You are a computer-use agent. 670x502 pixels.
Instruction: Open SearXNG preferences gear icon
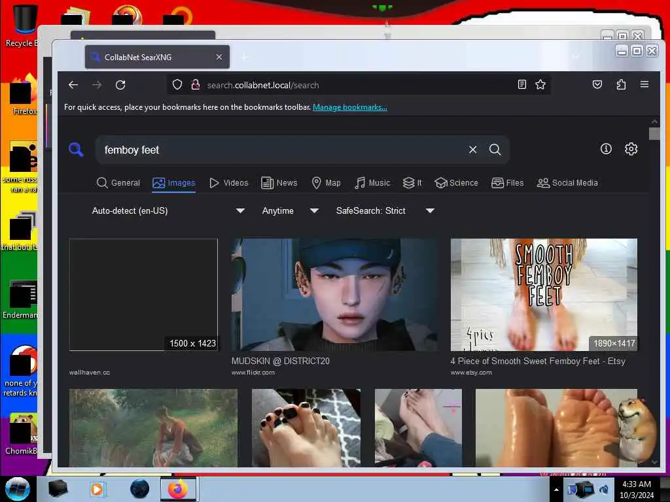pyautogui.click(x=631, y=148)
